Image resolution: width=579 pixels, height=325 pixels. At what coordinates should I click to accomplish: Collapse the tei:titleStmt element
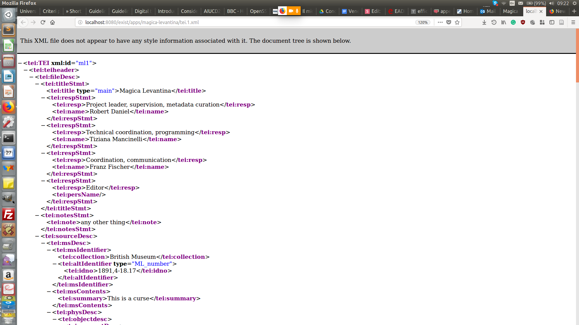tap(37, 84)
